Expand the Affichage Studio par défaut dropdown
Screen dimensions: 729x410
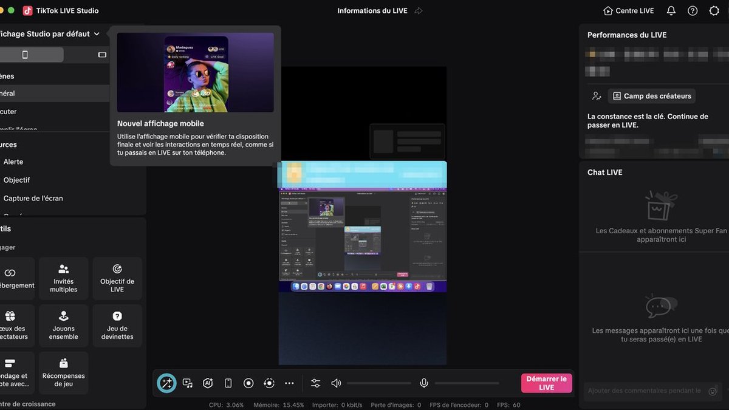(x=97, y=34)
